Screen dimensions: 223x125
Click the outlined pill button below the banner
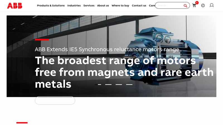[x=55, y=101]
